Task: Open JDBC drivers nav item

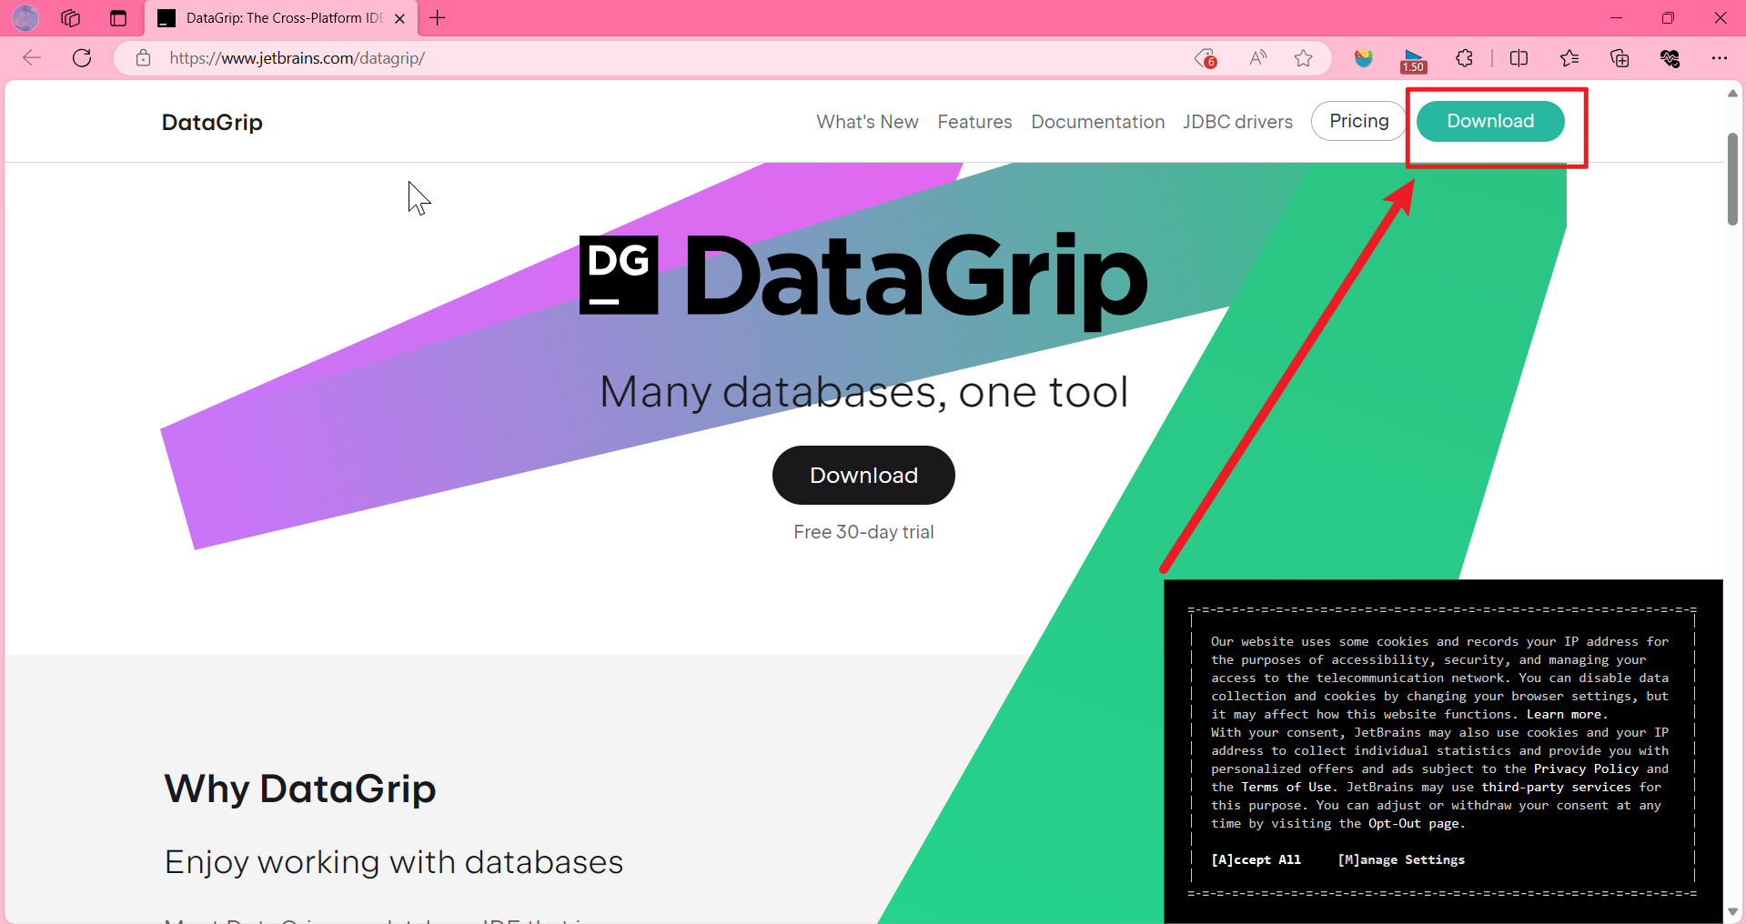Action: (1237, 122)
